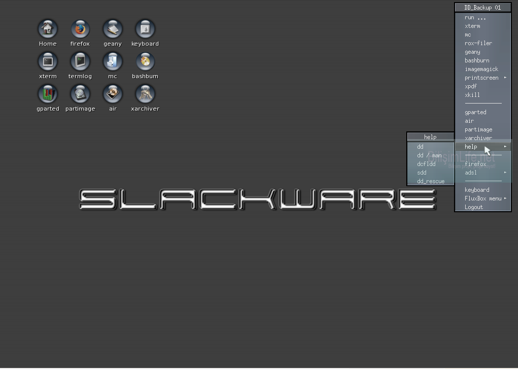The width and height of the screenshot is (518, 369).
Task: Pick mc from the DD_Backup menu
Action: [x=483, y=35]
